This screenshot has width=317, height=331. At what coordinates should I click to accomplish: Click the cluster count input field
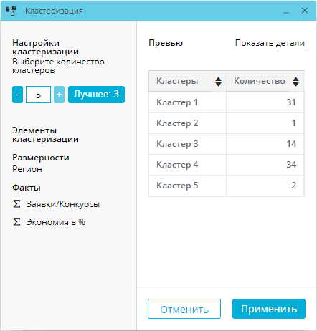pyautogui.click(x=38, y=95)
